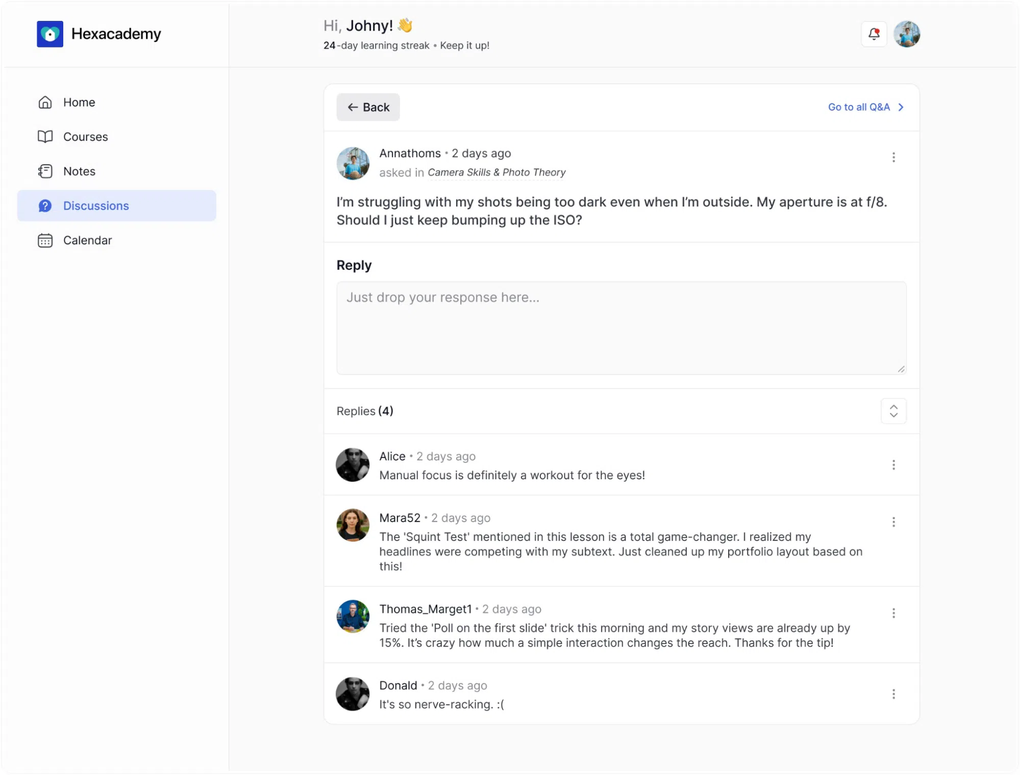1020x775 pixels.
Task: Open the Calendar menu item
Action: click(117, 241)
